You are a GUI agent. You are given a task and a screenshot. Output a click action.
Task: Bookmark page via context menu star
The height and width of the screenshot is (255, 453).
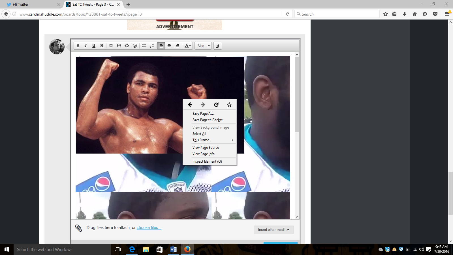coord(229,105)
